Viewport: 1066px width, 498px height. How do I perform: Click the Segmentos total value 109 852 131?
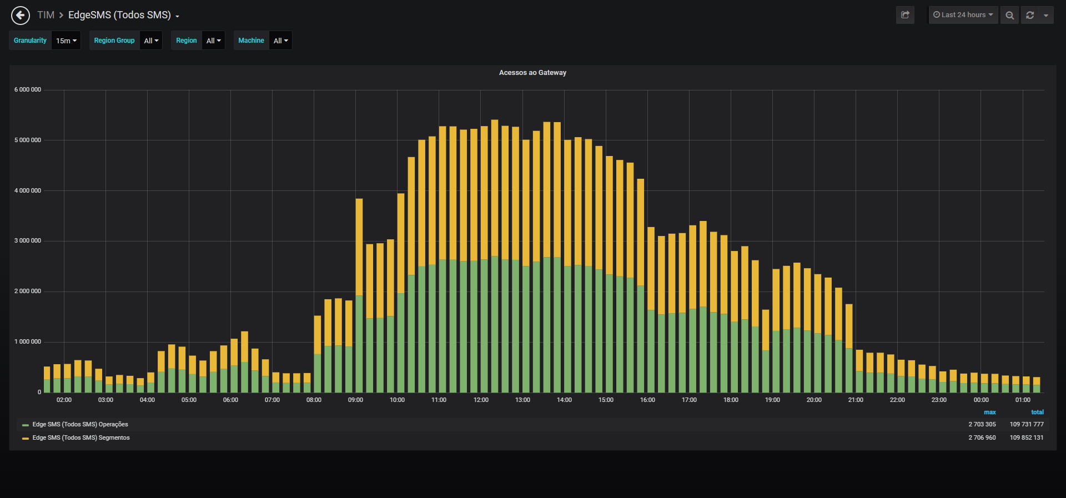1027,438
